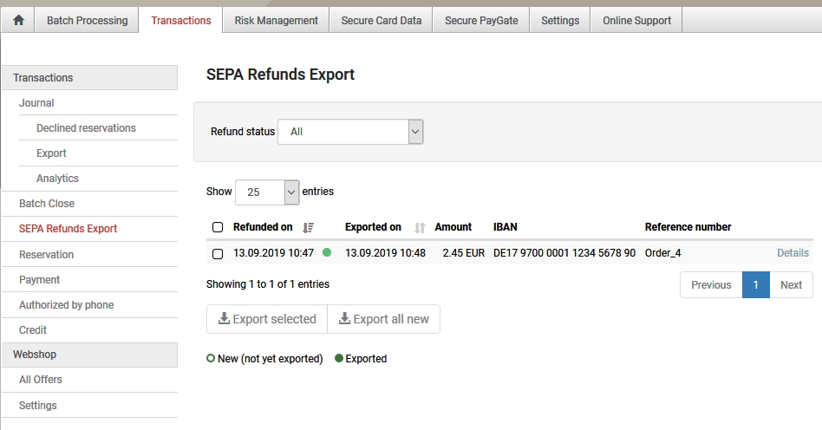The image size is (822, 430).
Task: Click the home icon tab
Action: click(18, 20)
